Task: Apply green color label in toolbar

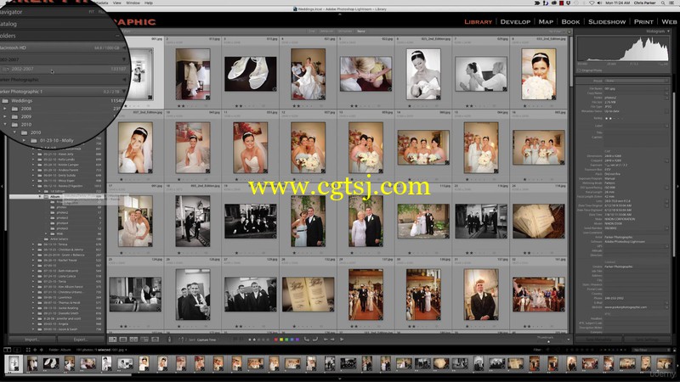Action: (x=286, y=340)
